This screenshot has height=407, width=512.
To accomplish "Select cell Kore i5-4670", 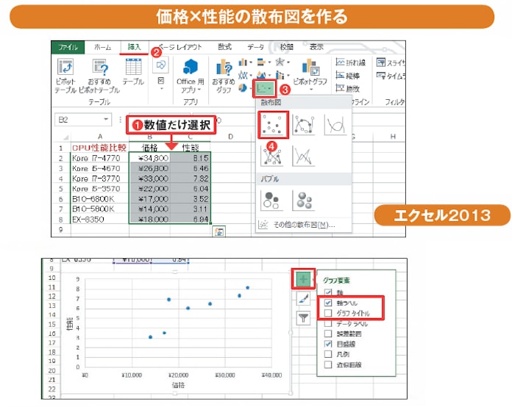I will 99,168.
